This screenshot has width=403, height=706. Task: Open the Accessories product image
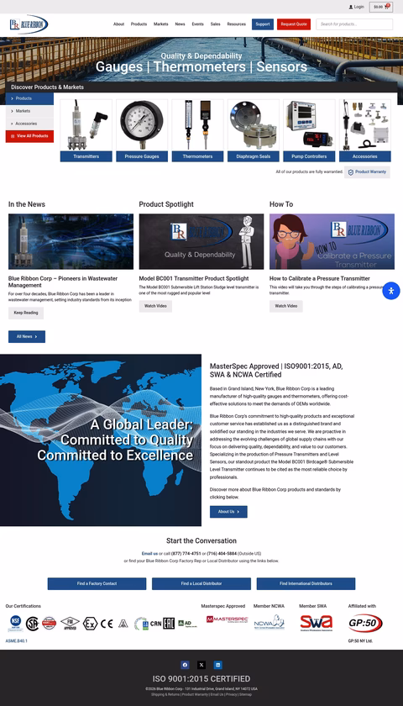(364, 125)
